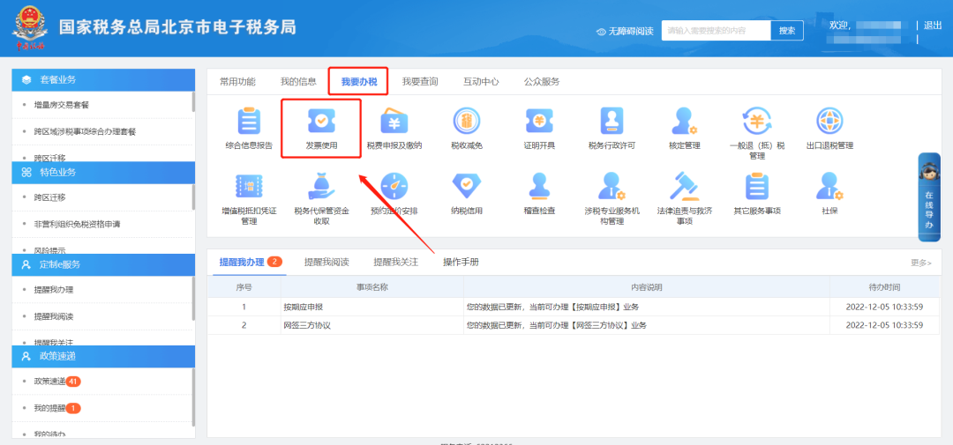This screenshot has width=953, height=445.
Task: Click the 退出 link
Action: (933, 26)
